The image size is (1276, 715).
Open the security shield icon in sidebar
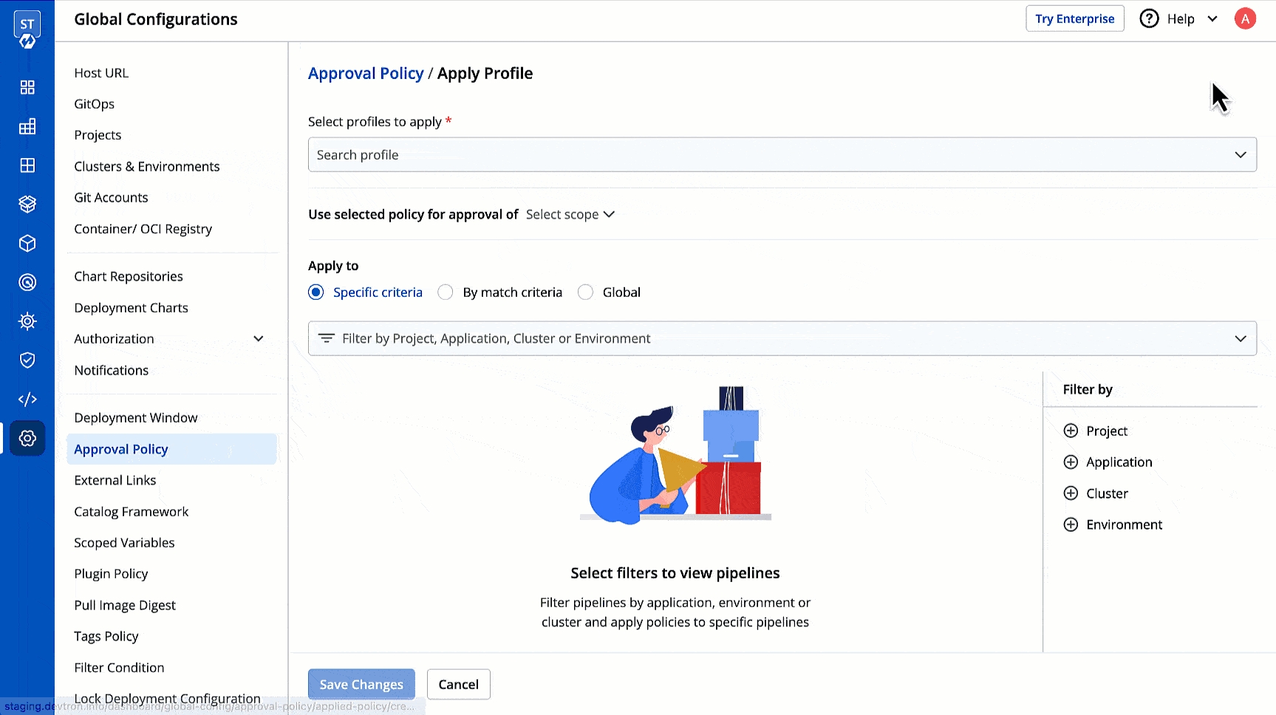27,360
